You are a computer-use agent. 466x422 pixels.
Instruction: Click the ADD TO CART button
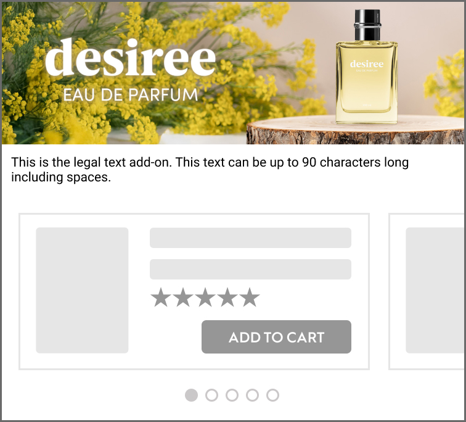tap(276, 337)
